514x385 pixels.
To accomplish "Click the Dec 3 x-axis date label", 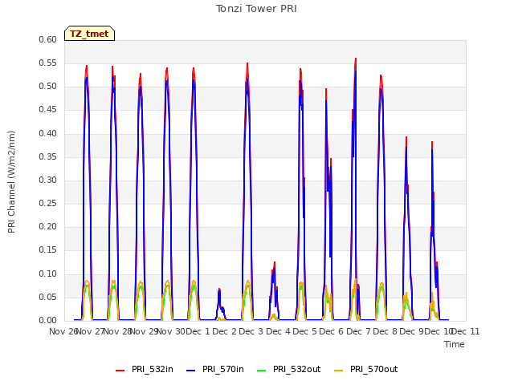I will 251,331.
